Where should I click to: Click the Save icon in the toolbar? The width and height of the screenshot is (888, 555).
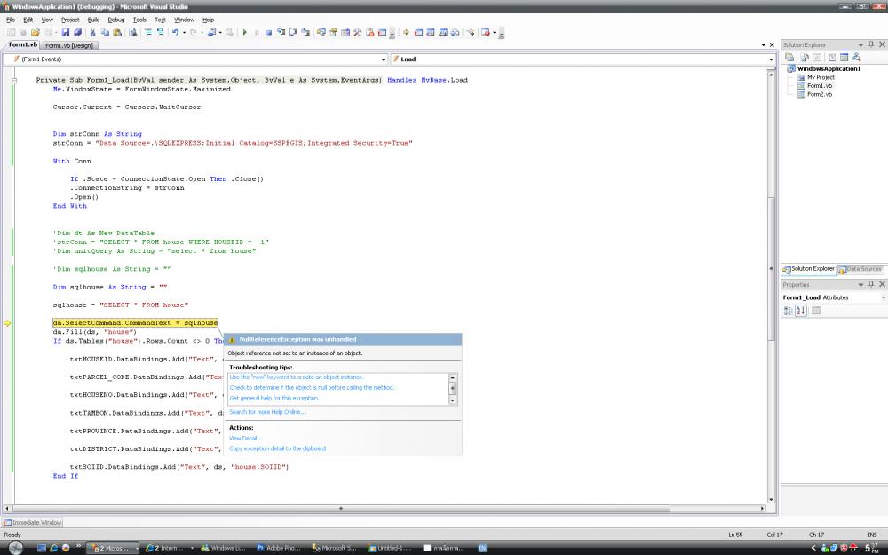(x=66, y=33)
